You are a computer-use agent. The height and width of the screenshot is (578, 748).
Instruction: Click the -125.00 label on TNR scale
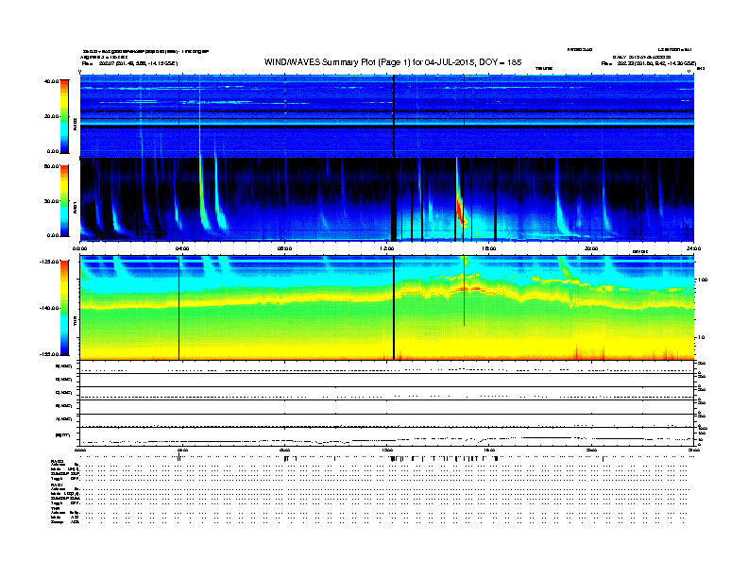coord(49,262)
